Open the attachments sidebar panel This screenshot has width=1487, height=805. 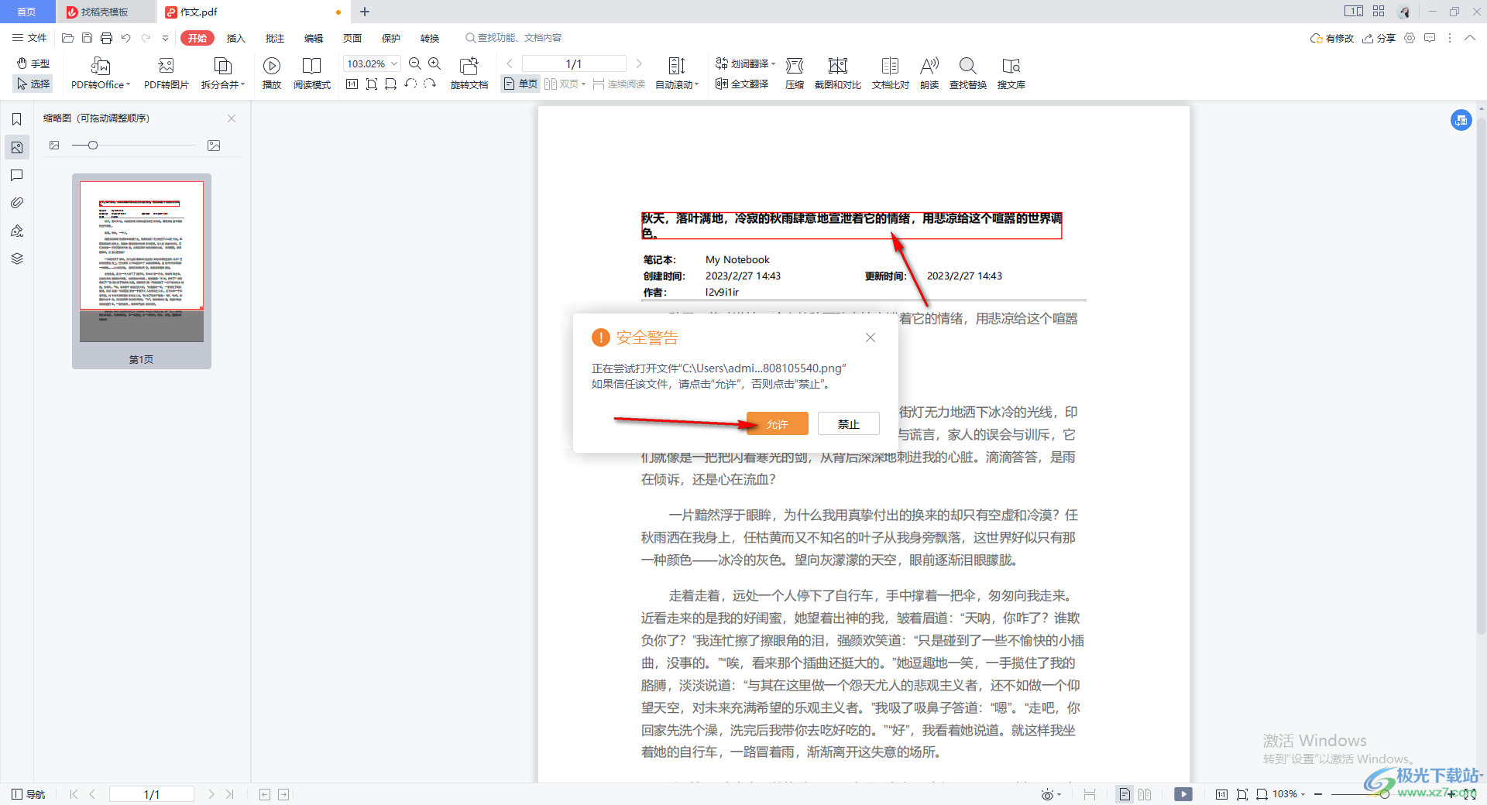(16, 203)
